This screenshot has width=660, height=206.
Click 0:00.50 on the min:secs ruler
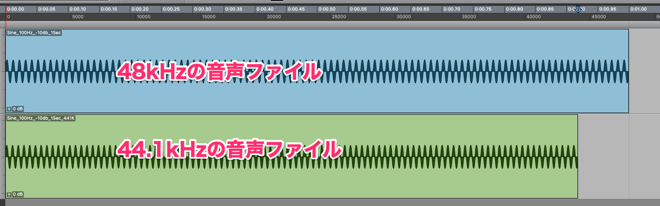tap(326, 9)
